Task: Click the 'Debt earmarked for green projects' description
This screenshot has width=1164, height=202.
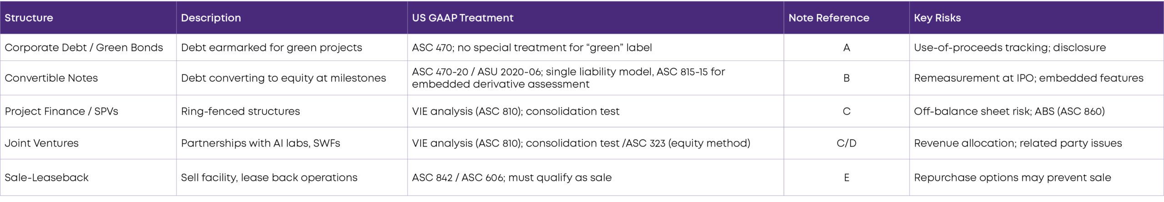Action: (x=271, y=48)
